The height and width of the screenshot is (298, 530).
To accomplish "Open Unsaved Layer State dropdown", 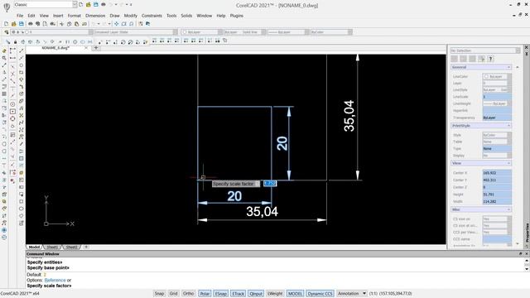I will click(x=175, y=32).
